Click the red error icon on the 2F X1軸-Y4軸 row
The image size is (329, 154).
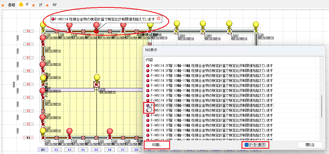(x=148, y=65)
